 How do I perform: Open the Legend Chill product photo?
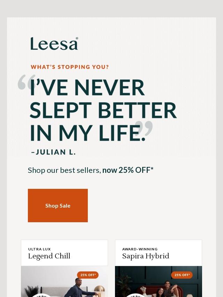[x=64, y=281]
